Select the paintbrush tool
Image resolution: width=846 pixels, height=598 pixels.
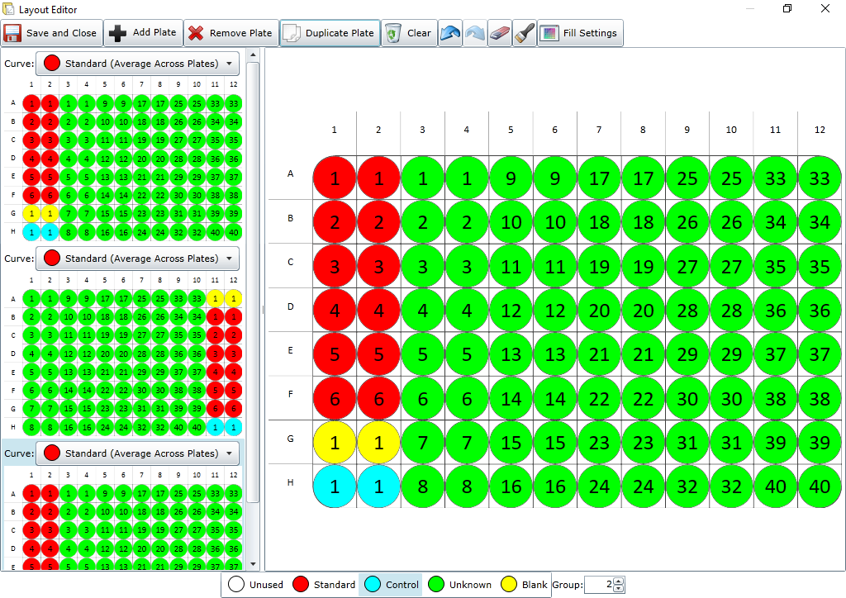click(x=524, y=33)
